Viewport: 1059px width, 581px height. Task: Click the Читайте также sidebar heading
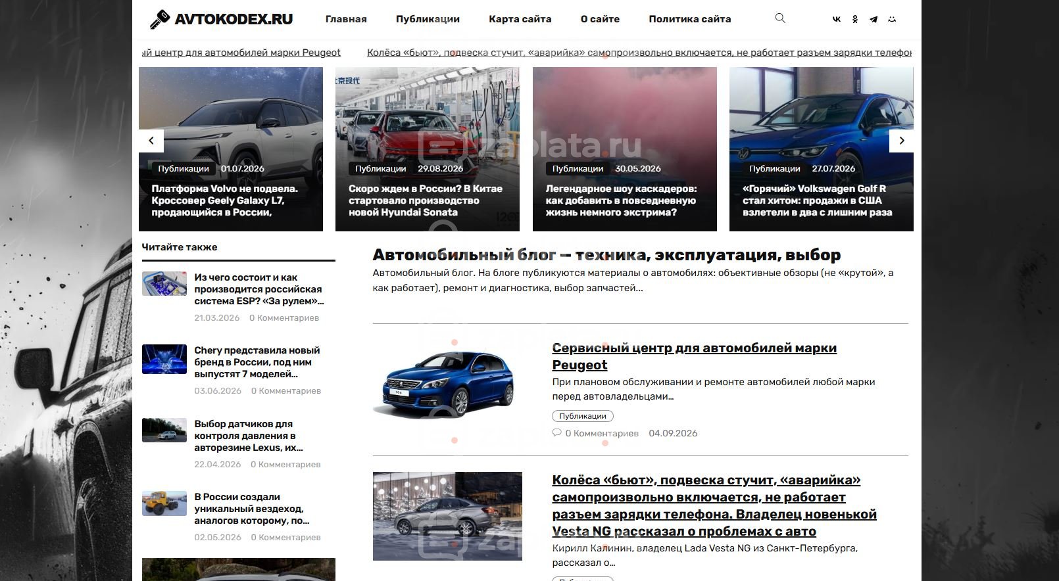(180, 247)
